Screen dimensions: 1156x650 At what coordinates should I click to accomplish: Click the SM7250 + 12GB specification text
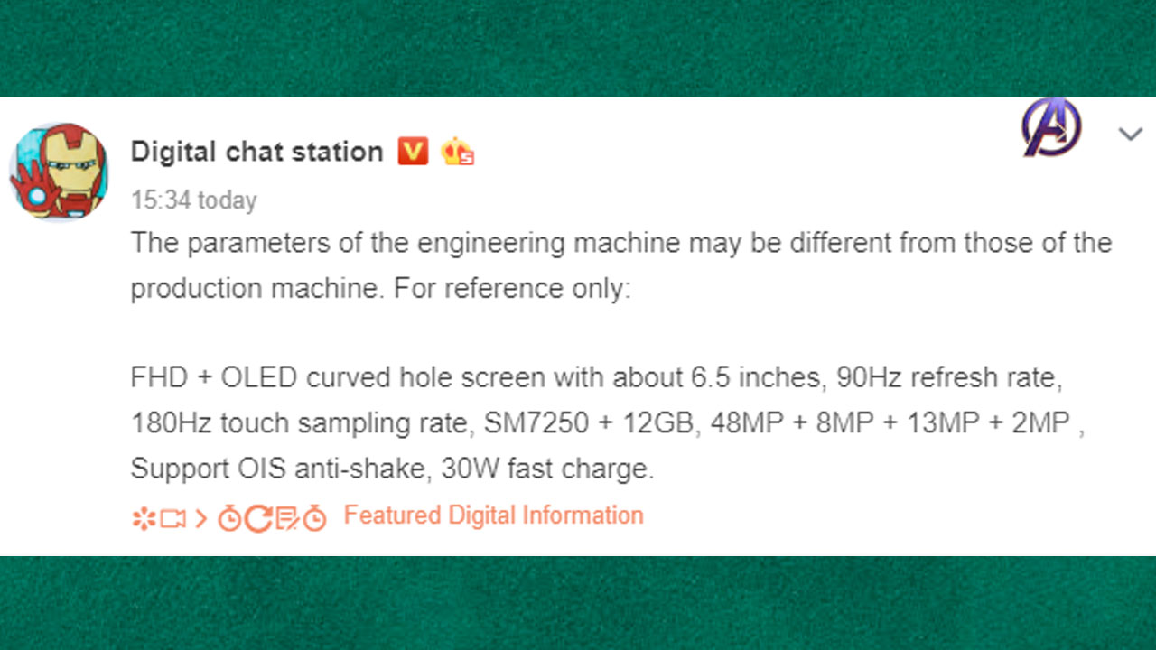point(591,422)
